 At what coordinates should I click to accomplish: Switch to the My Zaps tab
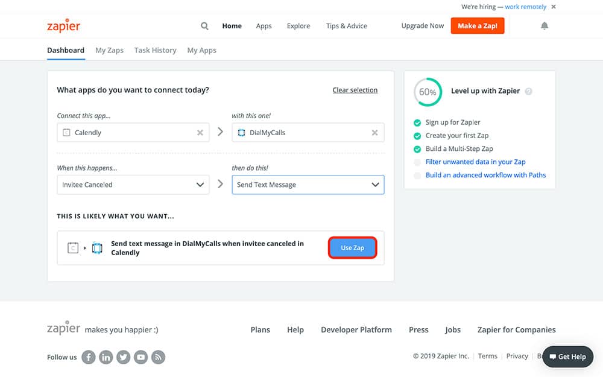(x=109, y=50)
